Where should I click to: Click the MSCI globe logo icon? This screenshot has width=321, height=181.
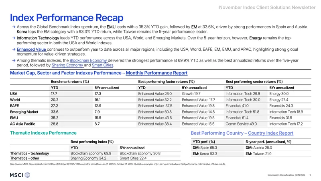pos(27,175)
